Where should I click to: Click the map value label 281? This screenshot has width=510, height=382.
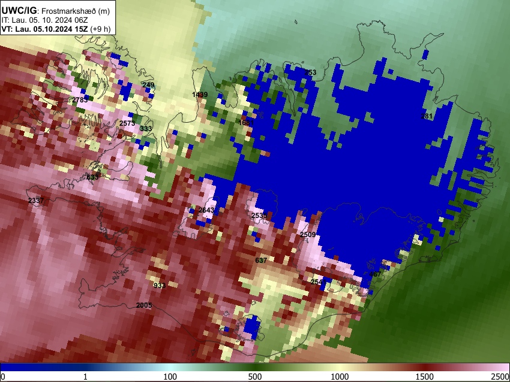(x=427, y=116)
